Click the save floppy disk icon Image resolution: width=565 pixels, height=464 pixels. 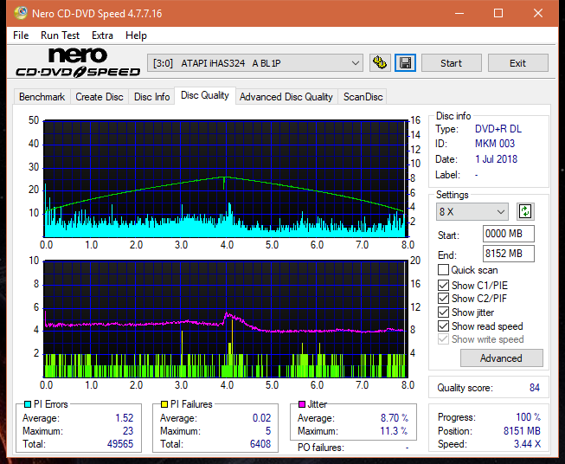click(x=405, y=63)
